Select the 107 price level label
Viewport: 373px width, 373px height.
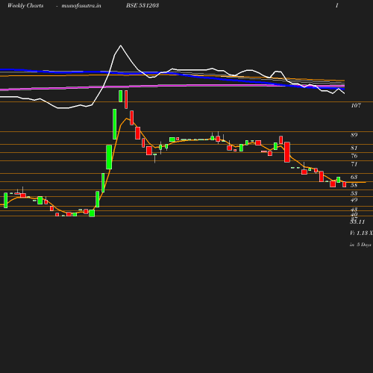point(356,105)
